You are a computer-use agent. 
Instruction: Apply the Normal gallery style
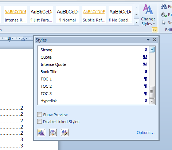(68, 15)
